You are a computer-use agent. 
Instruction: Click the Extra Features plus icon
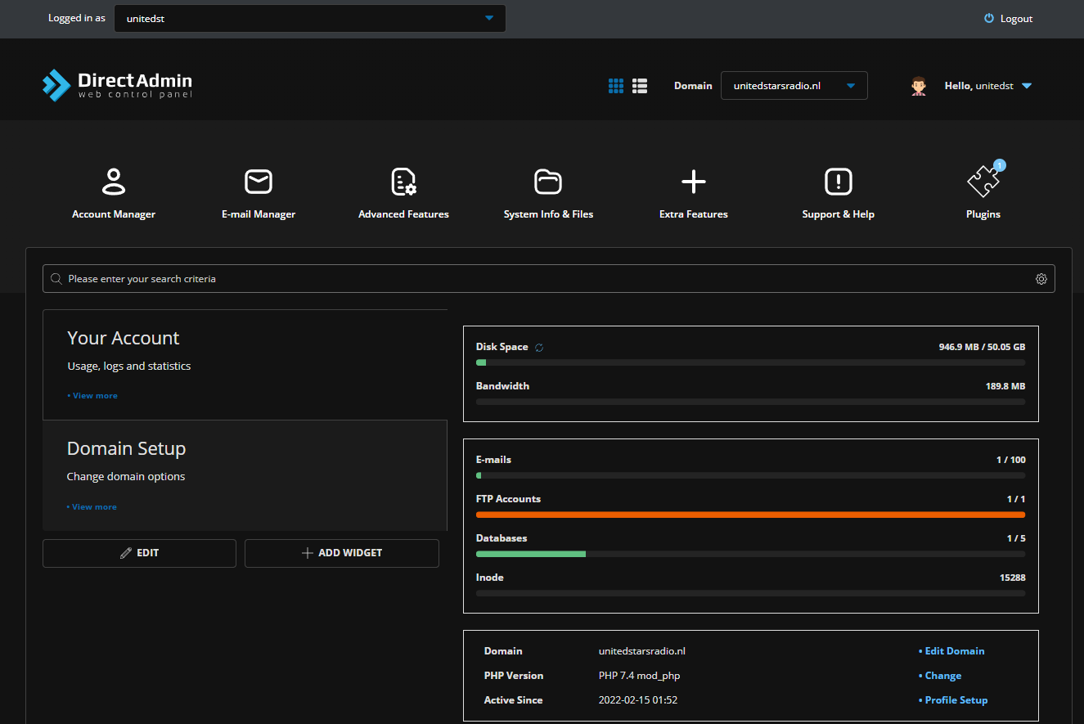693,182
